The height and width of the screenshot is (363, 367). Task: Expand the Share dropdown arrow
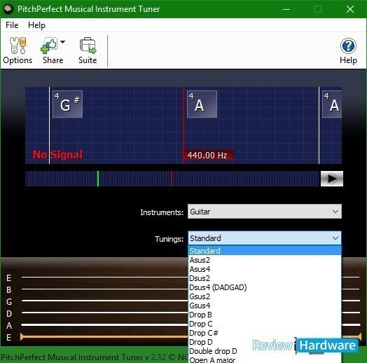point(62,42)
